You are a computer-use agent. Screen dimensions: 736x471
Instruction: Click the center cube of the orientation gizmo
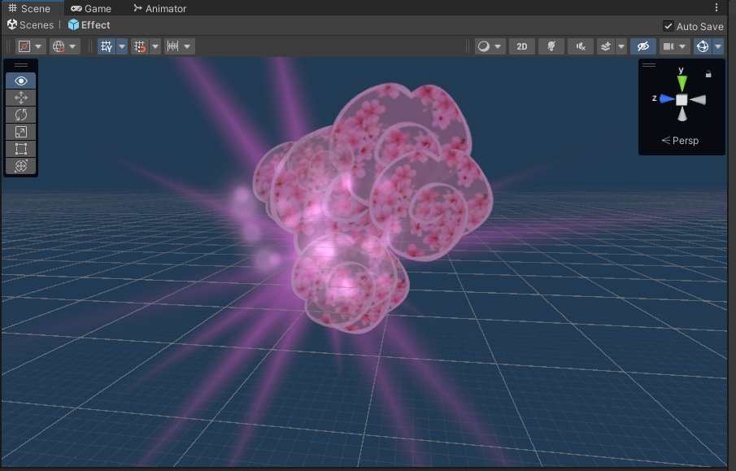click(682, 99)
